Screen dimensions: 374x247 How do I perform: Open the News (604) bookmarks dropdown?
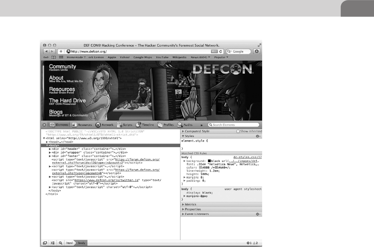(201, 57)
